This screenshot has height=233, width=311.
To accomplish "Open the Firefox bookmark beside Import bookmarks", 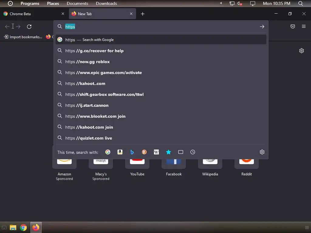I will [x=50, y=37].
